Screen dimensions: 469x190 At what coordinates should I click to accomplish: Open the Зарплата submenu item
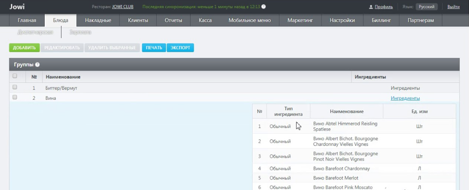tap(80, 32)
